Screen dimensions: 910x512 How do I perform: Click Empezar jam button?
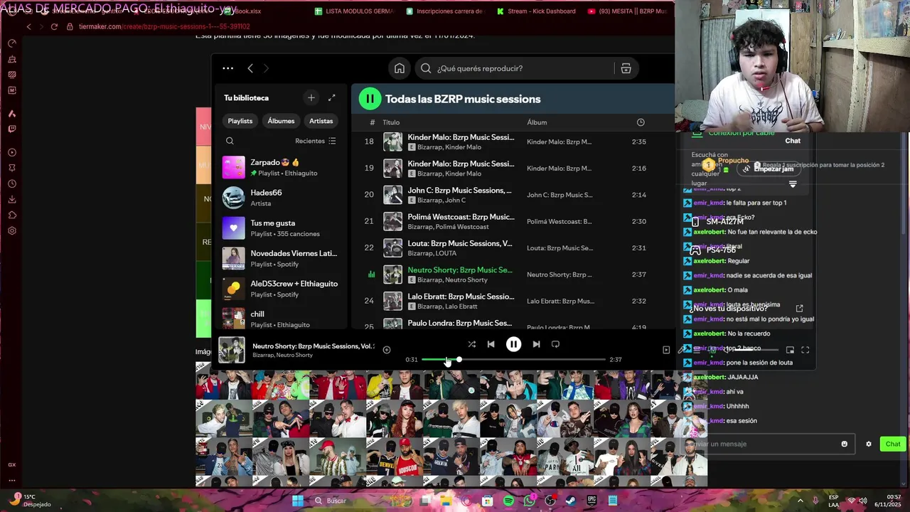768,169
